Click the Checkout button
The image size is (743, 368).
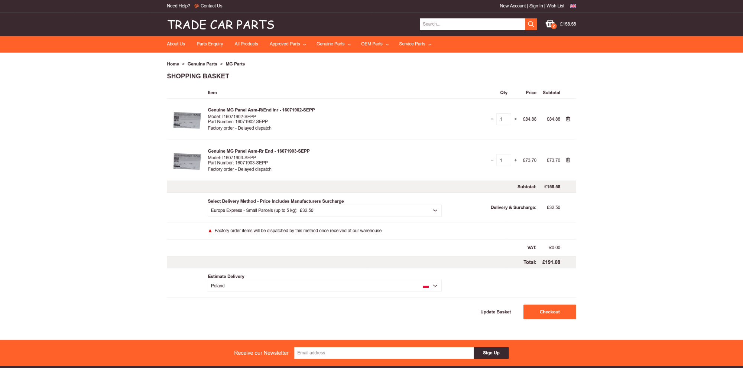(550, 312)
